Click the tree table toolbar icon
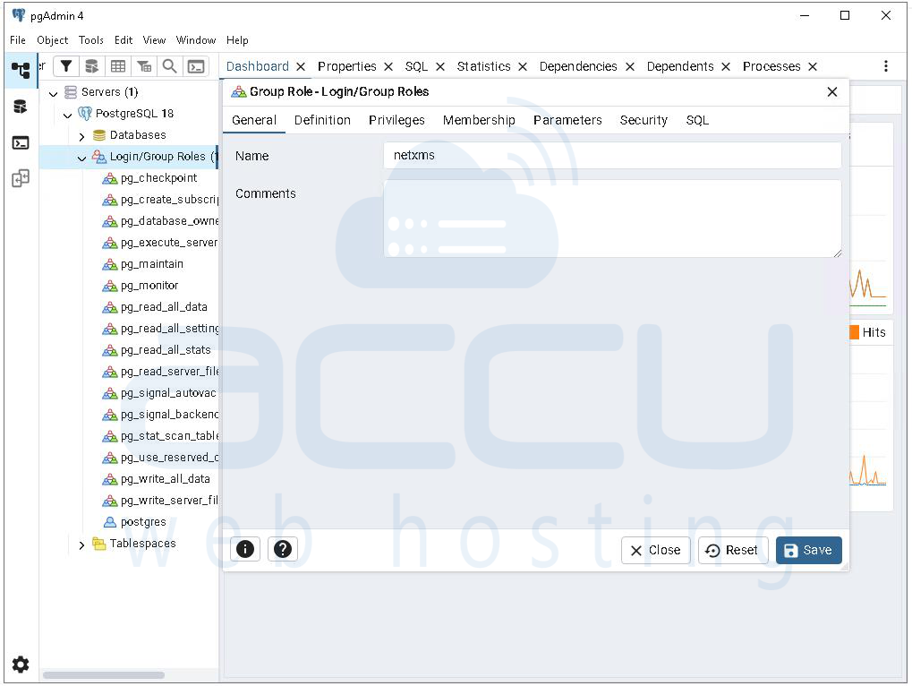The height and width of the screenshot is (686, 912). point(144,66)
